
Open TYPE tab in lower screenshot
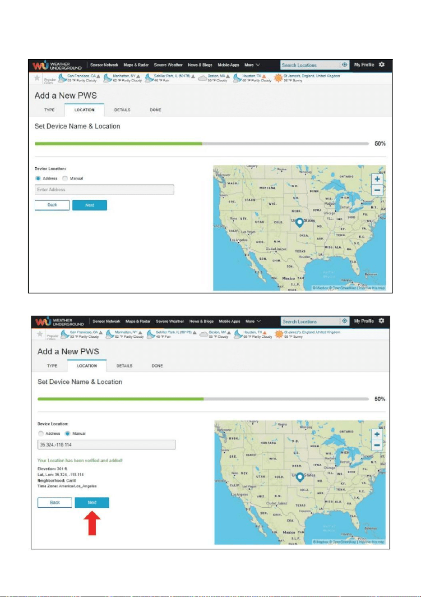[x=52, y=366]
